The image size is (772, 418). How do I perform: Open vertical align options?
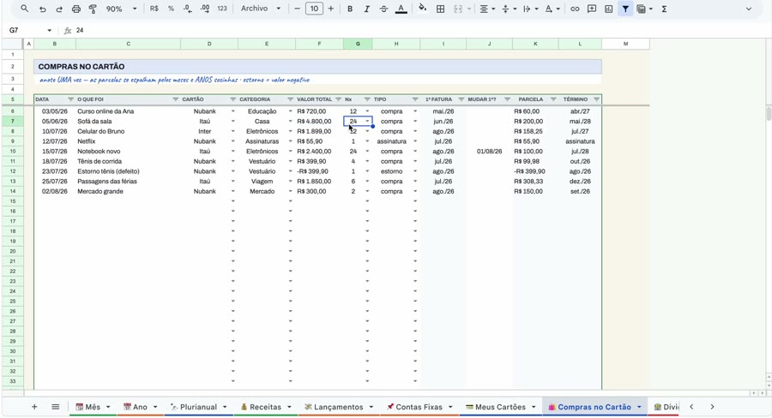pyautogui.click(x=508, y=9)
